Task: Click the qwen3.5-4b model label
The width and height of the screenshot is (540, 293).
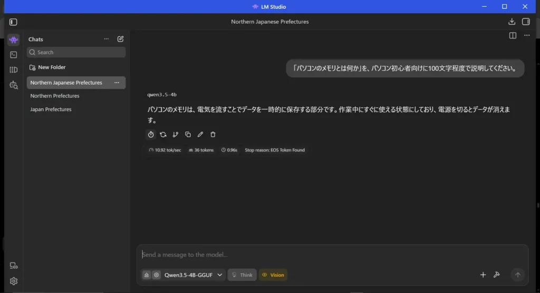Action: (x=162, y=95)
